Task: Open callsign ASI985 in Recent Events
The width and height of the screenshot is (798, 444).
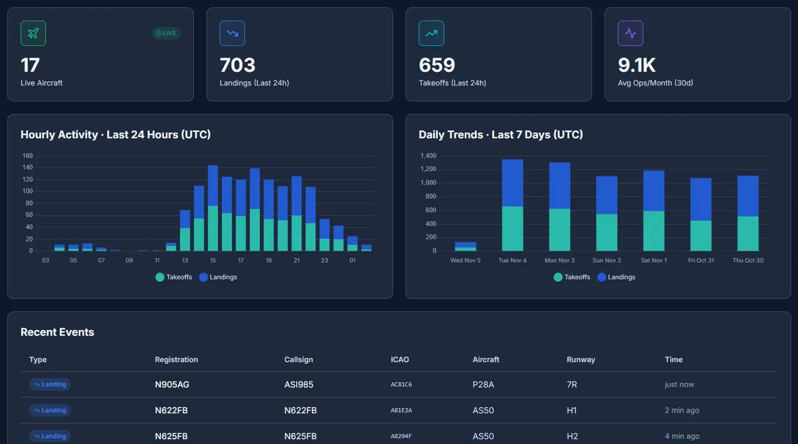Action: pyautogui.click(x=298, y=384)
